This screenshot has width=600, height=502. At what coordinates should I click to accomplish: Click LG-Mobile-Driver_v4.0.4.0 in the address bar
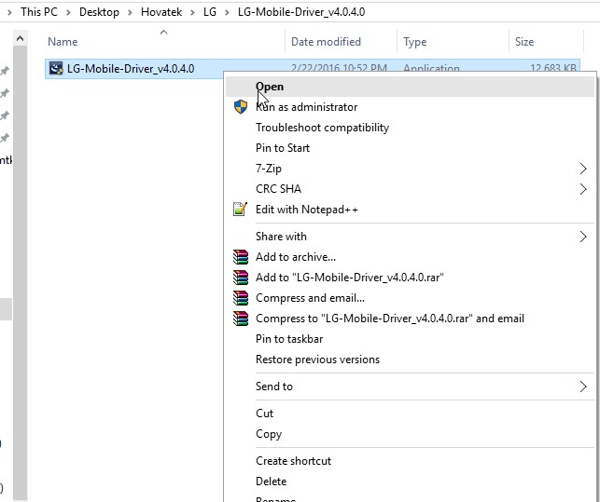301,12
